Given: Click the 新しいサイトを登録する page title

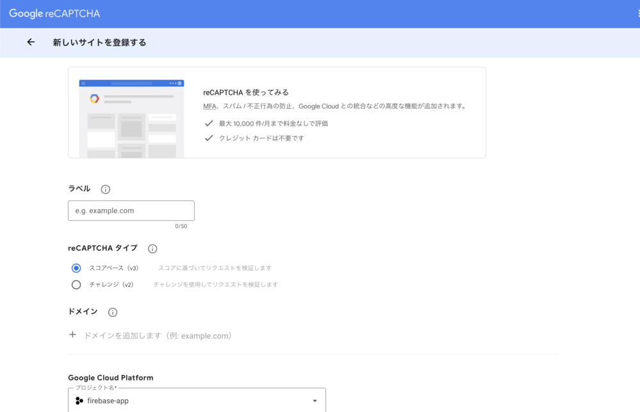Looking at the screenshot, I should [x=99, y=42].
